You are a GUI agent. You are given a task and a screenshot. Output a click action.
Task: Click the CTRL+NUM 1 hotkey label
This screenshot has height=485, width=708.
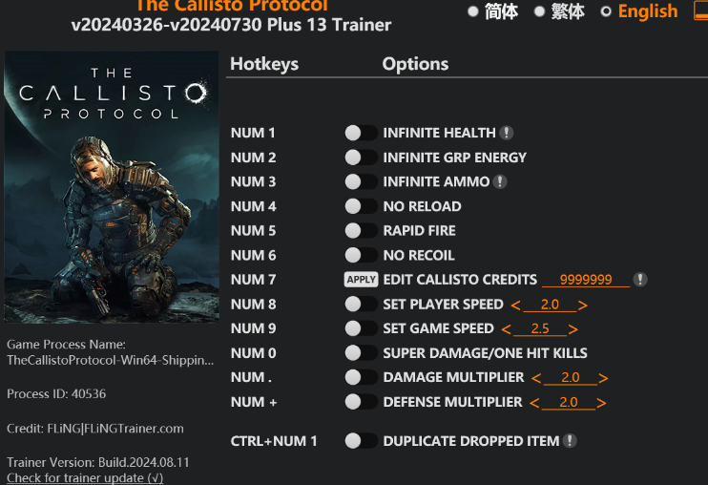click(x=274, y=441)
